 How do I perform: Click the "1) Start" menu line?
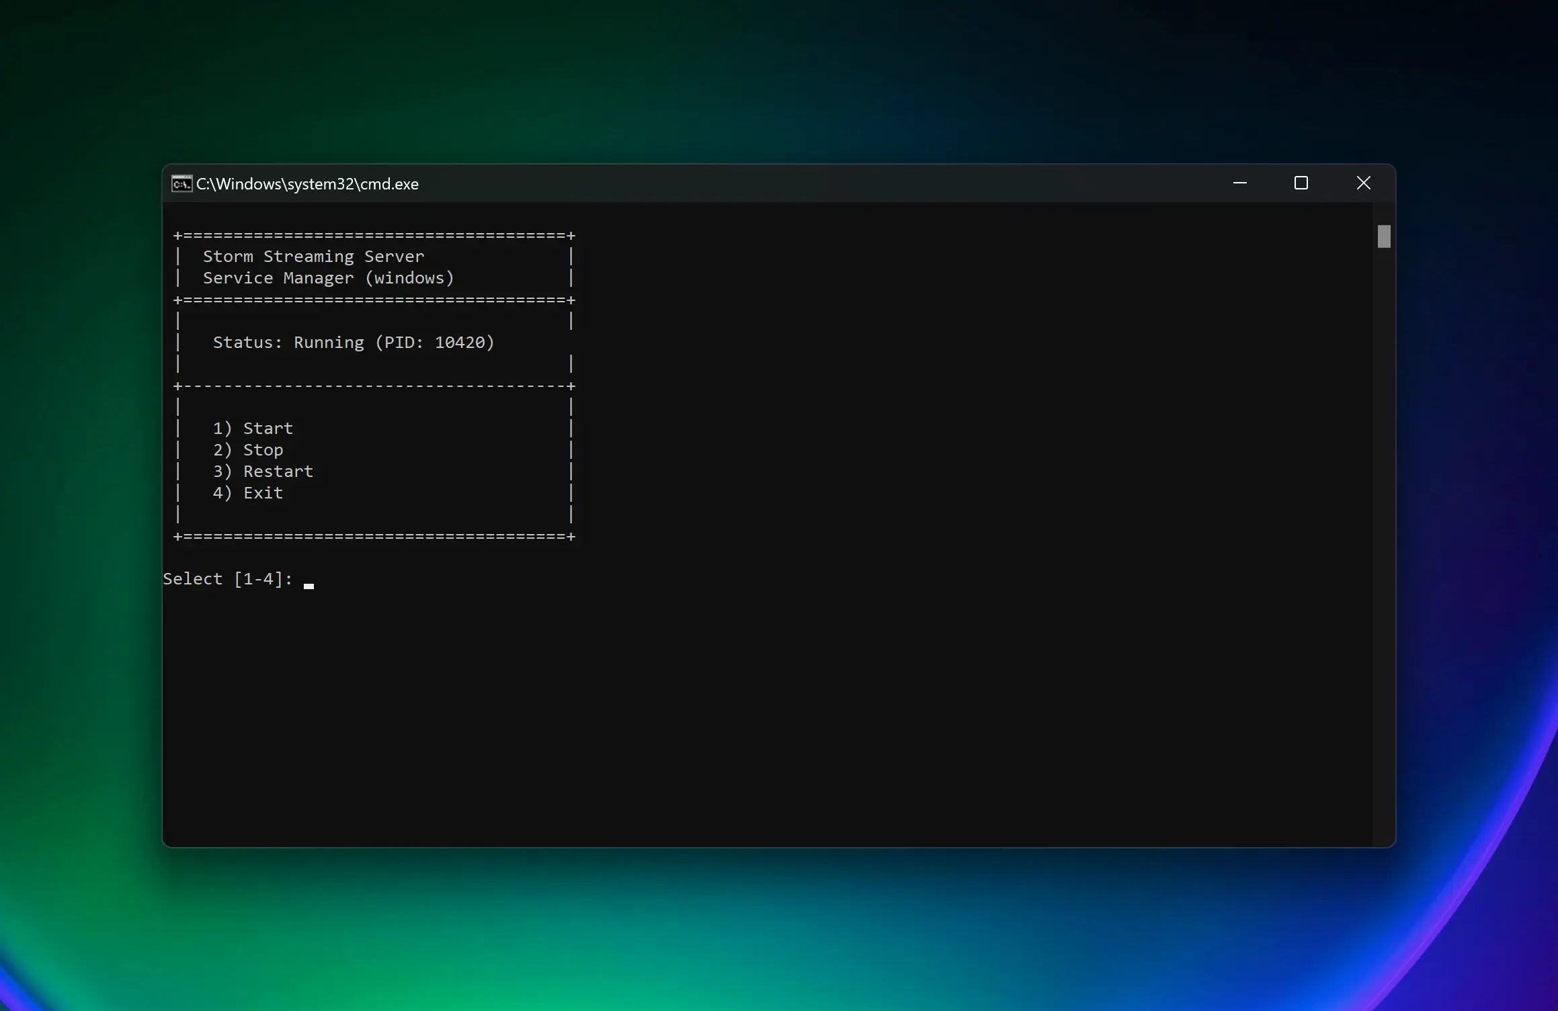(253, 429)
